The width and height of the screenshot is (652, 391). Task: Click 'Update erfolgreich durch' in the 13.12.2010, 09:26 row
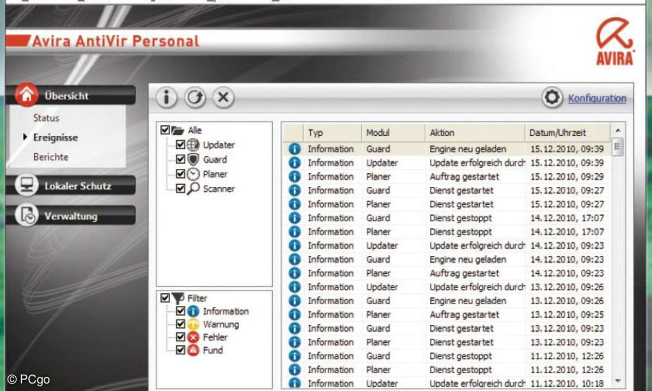click(477, 287)
